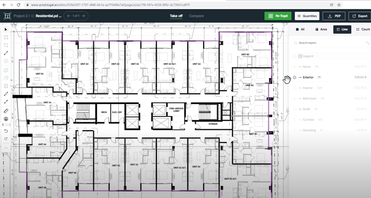Toggle visibility of Shaft layer
The width and height of the screenshot is (371, 198).
coord(295,109)
